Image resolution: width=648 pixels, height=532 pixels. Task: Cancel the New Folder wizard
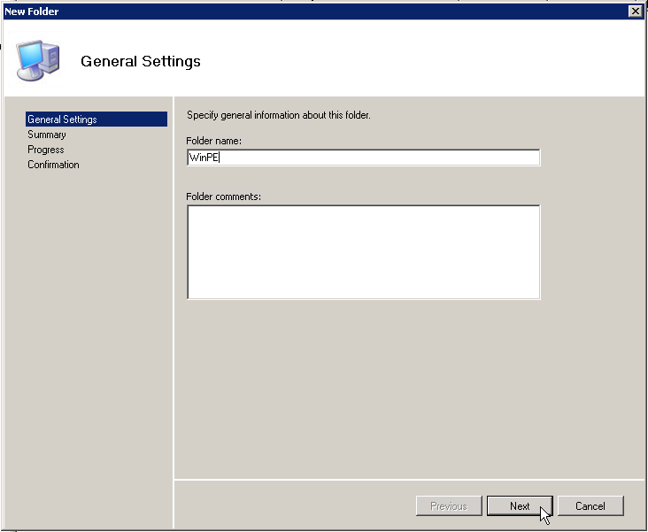tap(590, 506)
